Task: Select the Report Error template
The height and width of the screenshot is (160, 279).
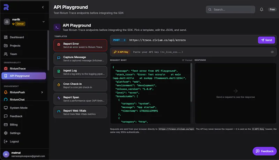Action: coord(80,45)
